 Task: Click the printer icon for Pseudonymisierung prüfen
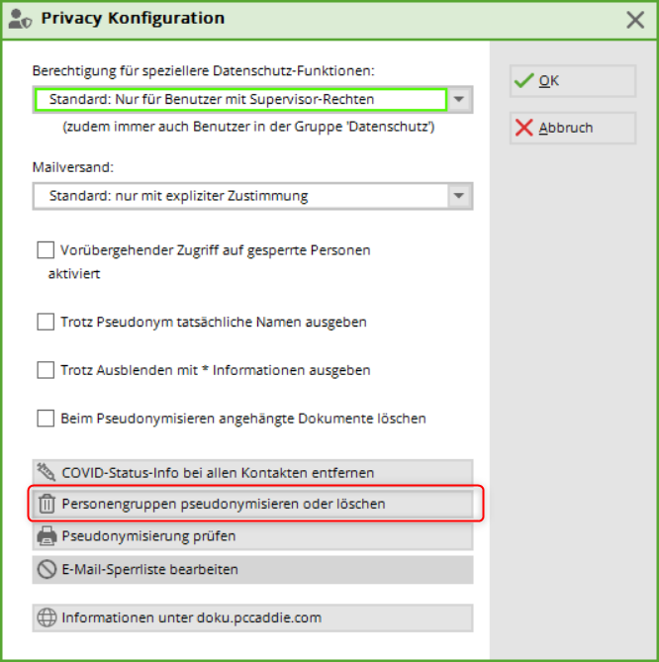point(47,536)
